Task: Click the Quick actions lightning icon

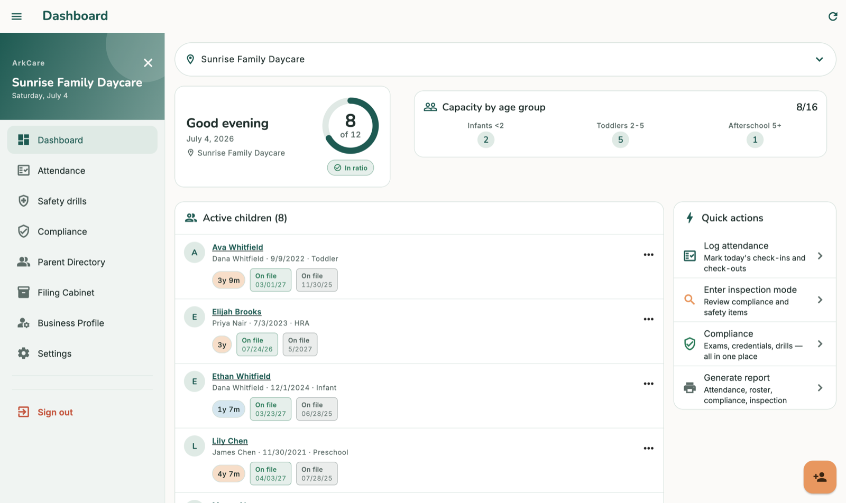Action: coord(689,218)
